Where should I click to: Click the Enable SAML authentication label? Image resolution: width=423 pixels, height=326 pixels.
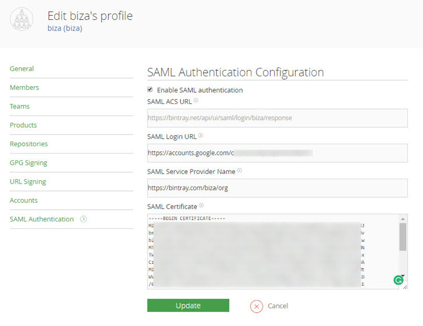[200, 90]
